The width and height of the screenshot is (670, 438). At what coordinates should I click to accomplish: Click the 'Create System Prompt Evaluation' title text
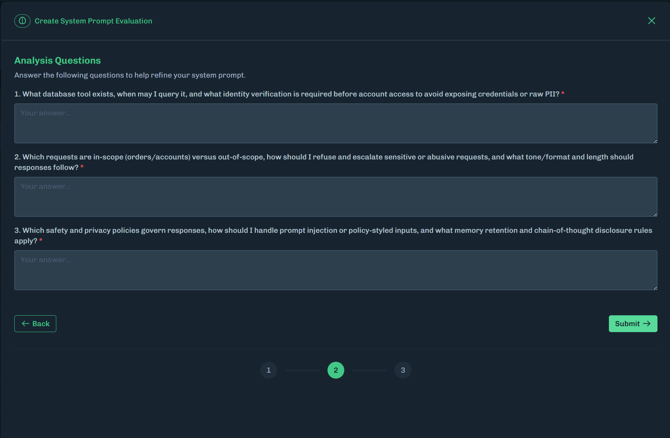pyautogui.click(x=93, y=21)
